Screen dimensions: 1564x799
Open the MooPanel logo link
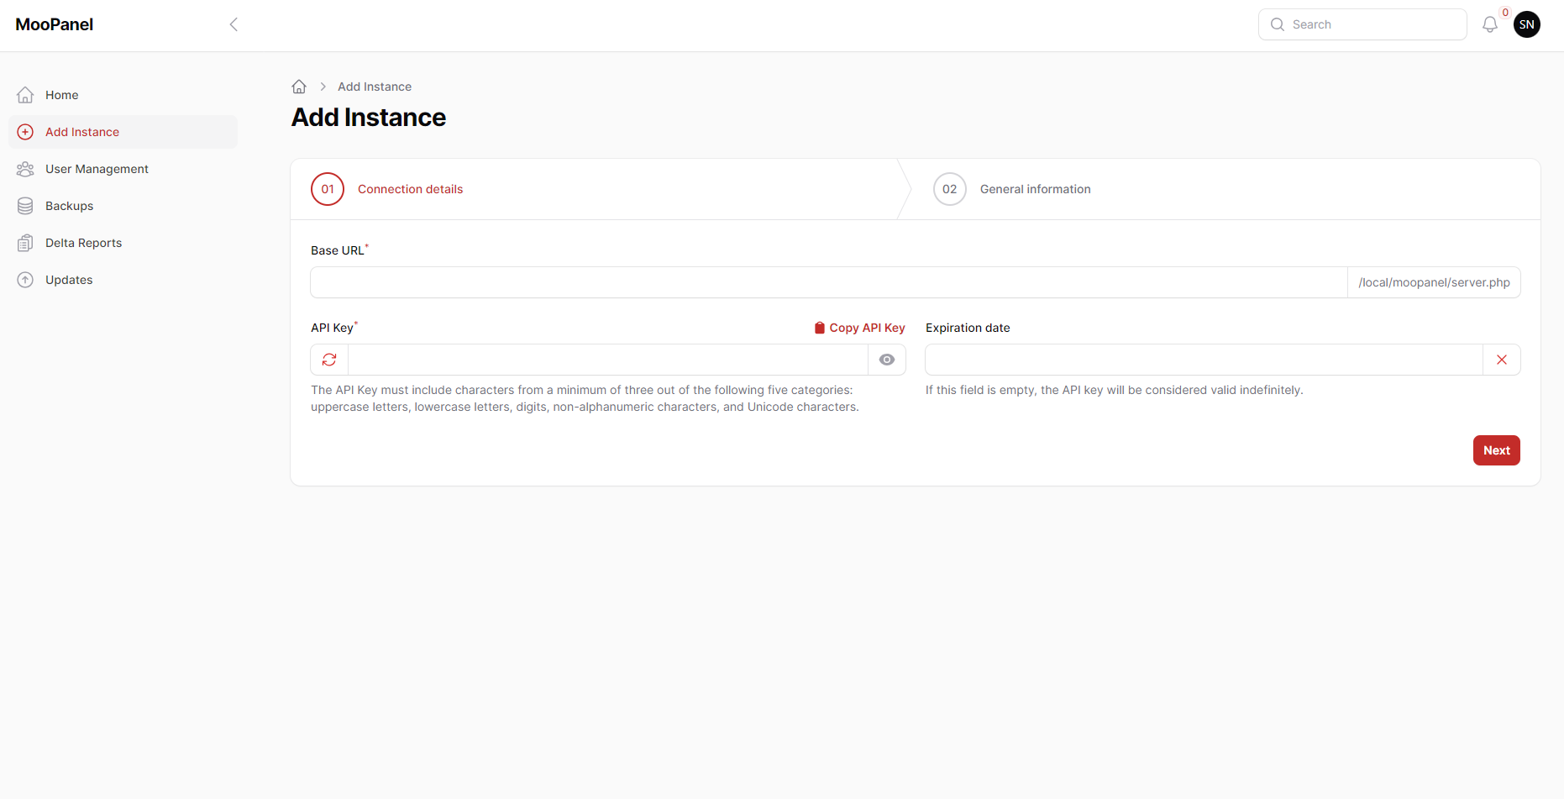[x=55, y=24]
